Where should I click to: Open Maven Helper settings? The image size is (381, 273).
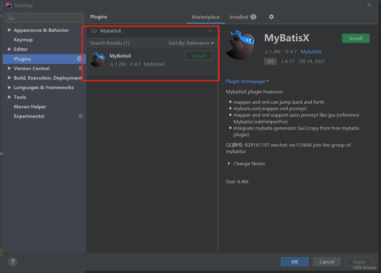[x=30, y=107]
